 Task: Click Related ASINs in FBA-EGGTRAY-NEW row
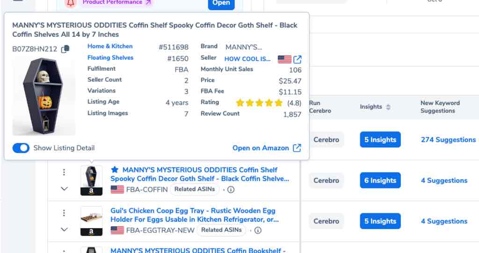pos(221,230)
